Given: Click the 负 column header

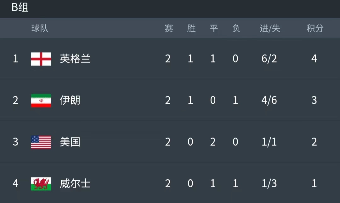Looking at the screenshot, I should (x=235, y=28).
